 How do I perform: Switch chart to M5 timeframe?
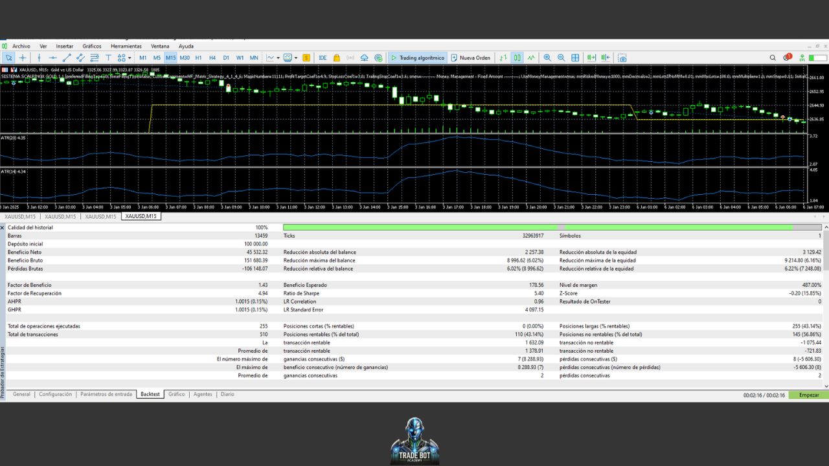point(157,58)
